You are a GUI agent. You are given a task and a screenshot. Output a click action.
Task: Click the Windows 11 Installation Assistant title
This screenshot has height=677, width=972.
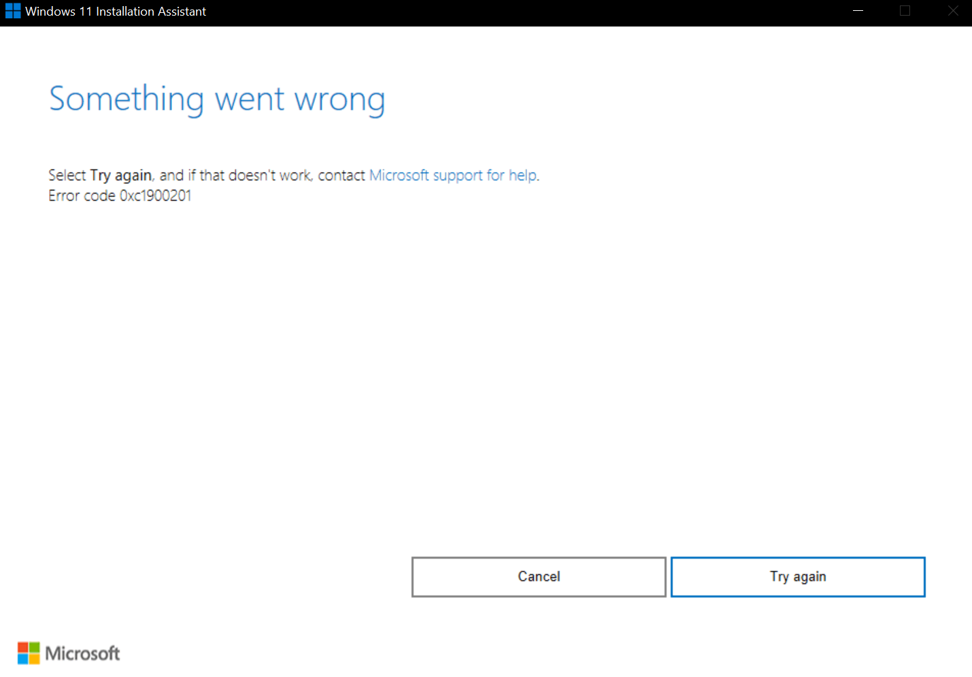coord(116,12)
